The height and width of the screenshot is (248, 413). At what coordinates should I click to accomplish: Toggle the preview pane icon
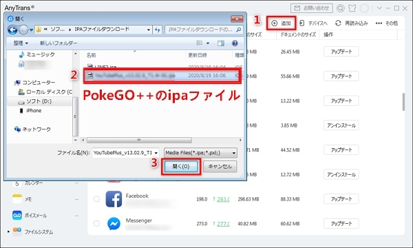point(221,43)
